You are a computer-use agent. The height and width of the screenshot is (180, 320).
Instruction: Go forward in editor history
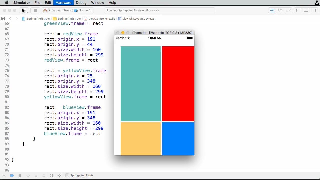pyautogui.click(x=17, y=19)
